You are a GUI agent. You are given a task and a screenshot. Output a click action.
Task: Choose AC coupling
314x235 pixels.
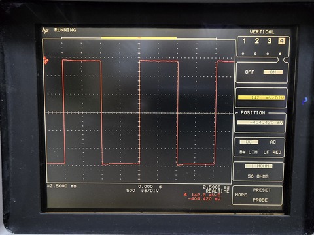[273, 142]
